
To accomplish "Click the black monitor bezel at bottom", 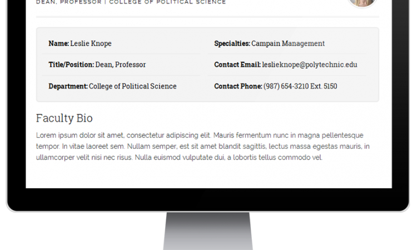I will click(x=209, y=200).
